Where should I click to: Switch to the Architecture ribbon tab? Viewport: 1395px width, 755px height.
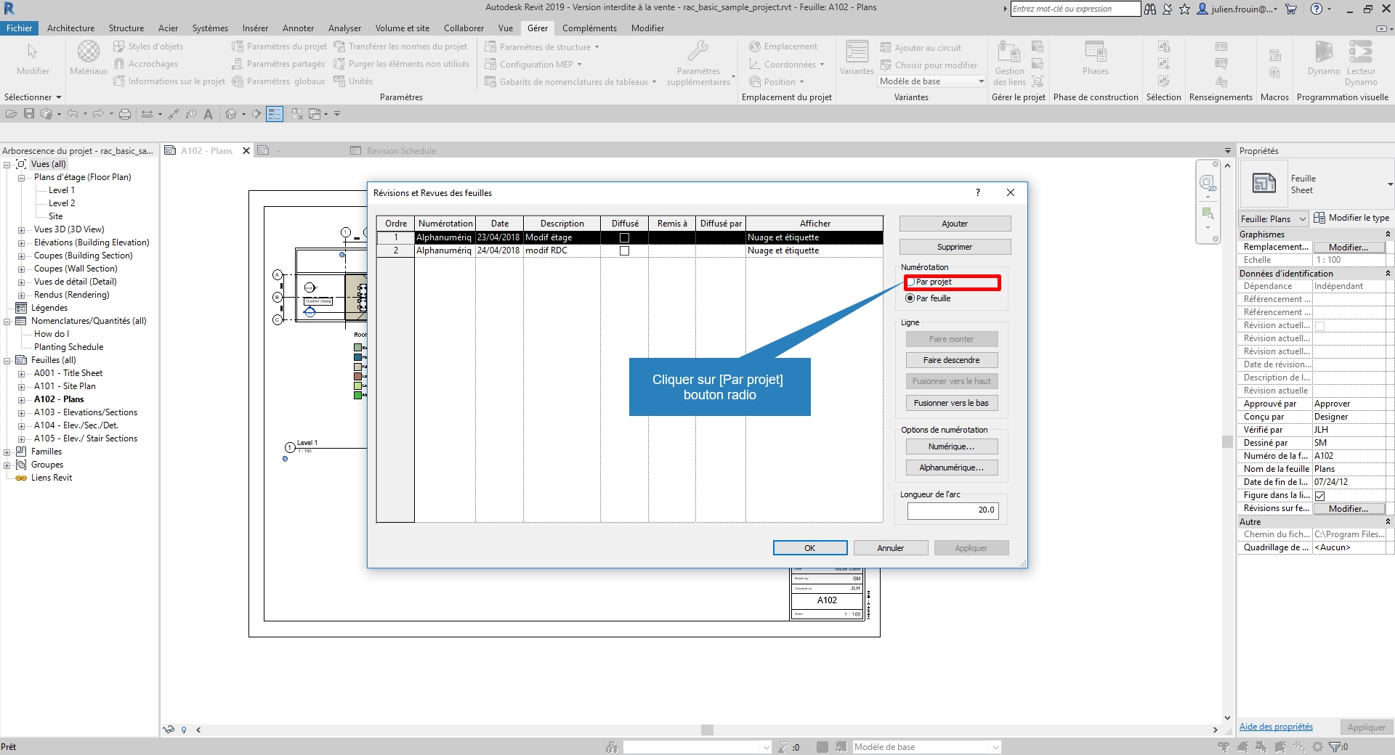[70, 28]
